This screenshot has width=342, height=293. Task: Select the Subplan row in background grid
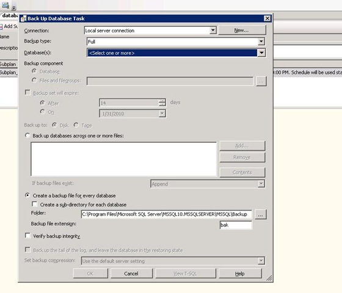tap(9, 73)
